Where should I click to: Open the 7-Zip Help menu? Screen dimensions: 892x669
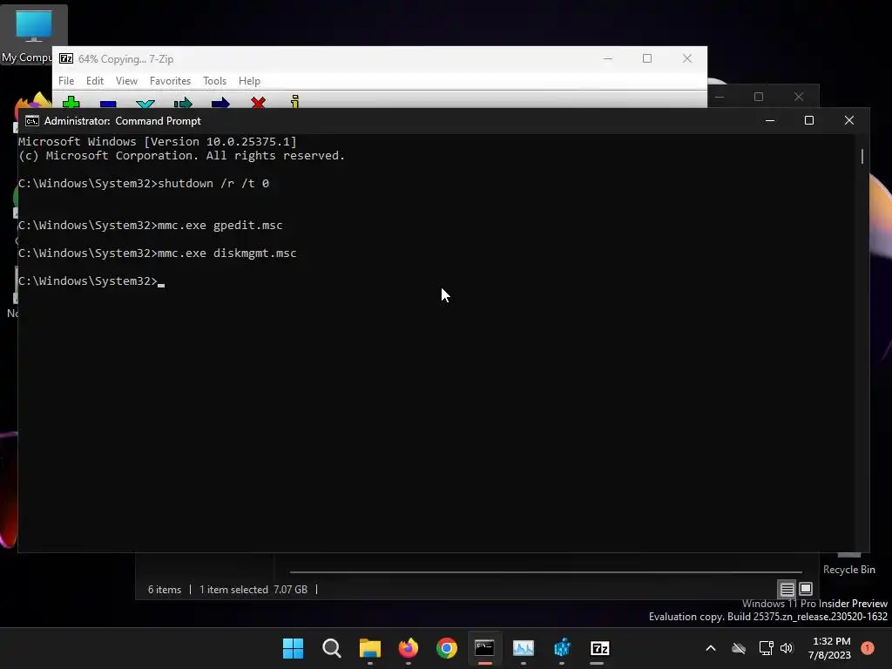coord(249,81)
